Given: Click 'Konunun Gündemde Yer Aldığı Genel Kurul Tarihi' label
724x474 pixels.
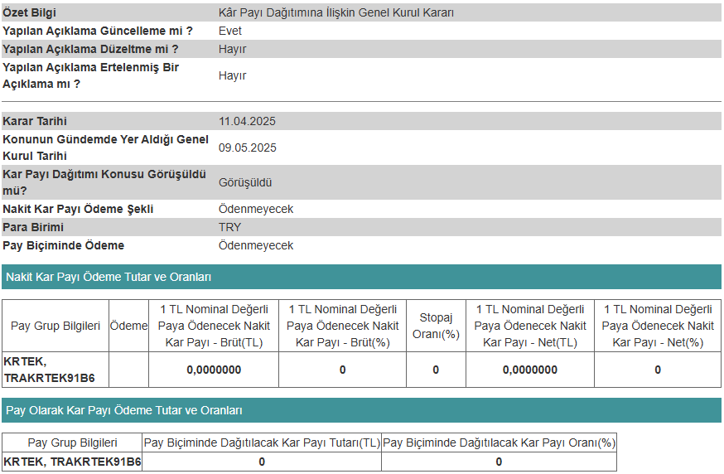Looking at the screenshot, I should pos(105,148).
